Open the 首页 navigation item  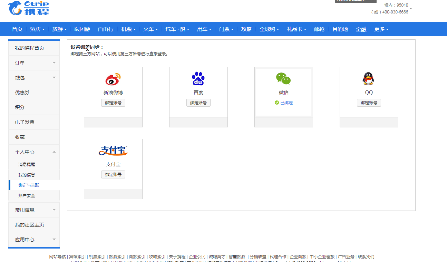pyautogui.click(x=17, y=29)
